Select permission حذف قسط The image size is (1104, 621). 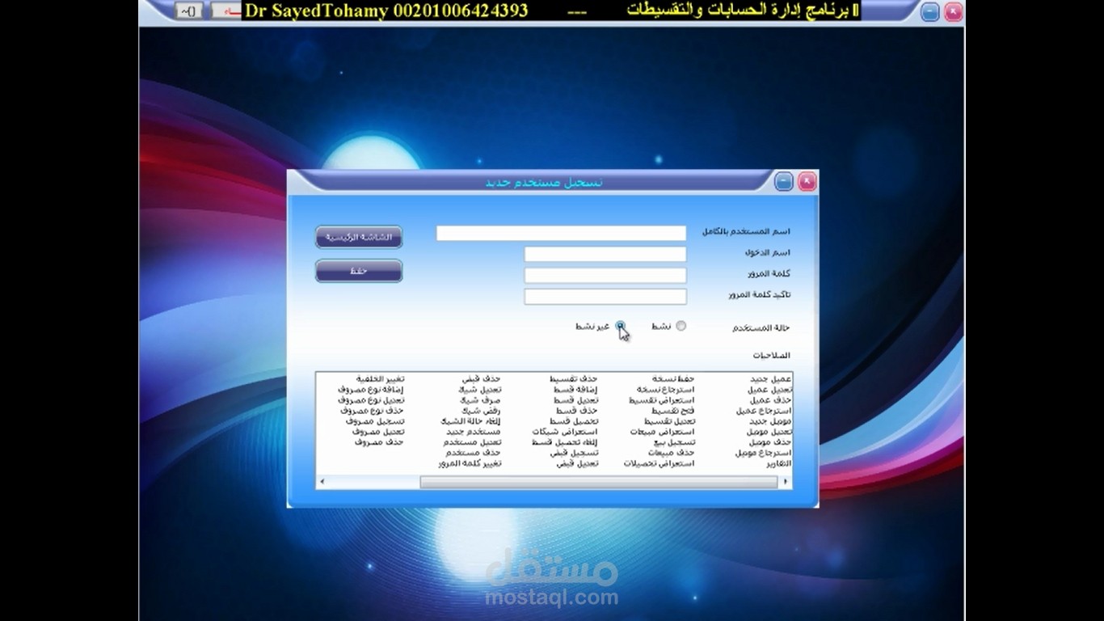[x=579, y=411]
